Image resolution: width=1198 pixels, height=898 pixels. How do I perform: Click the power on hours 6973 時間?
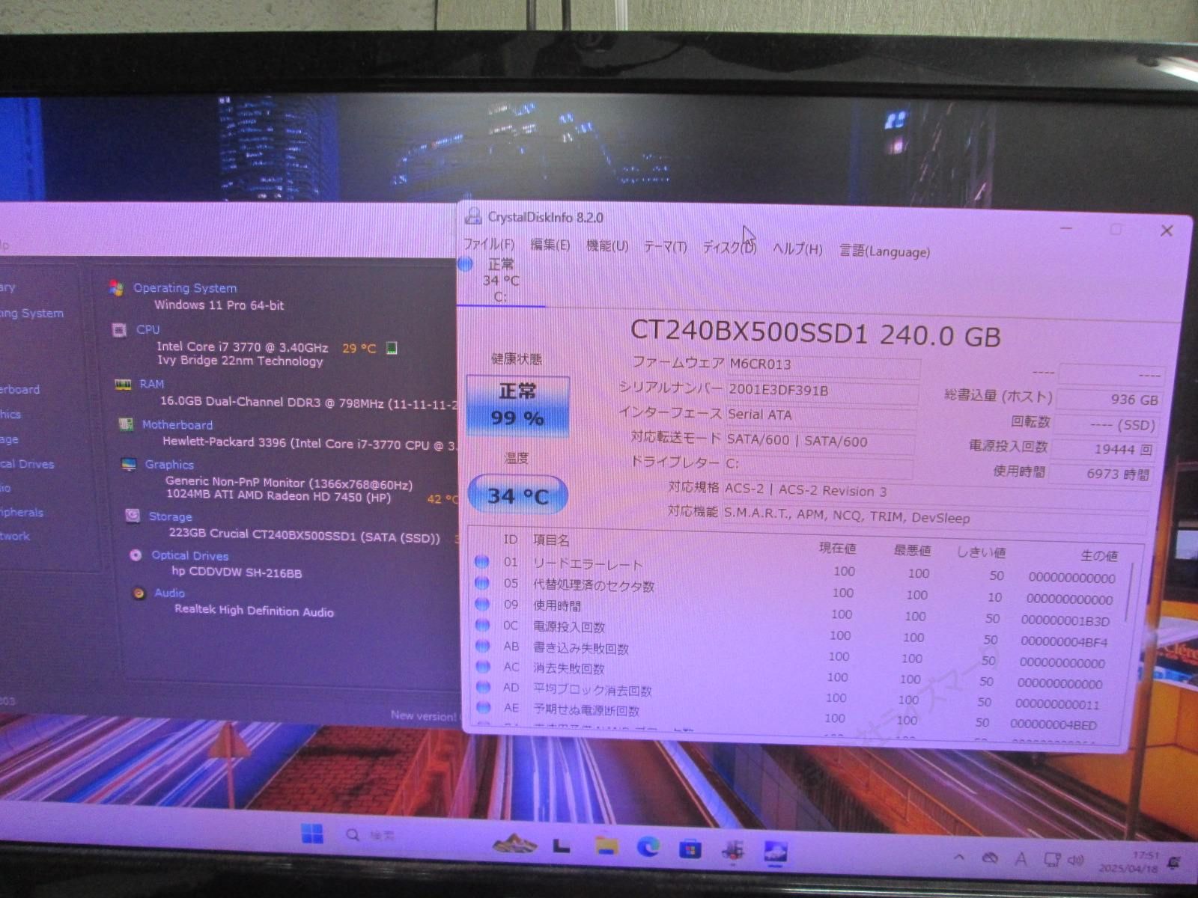pos(1101,473)
